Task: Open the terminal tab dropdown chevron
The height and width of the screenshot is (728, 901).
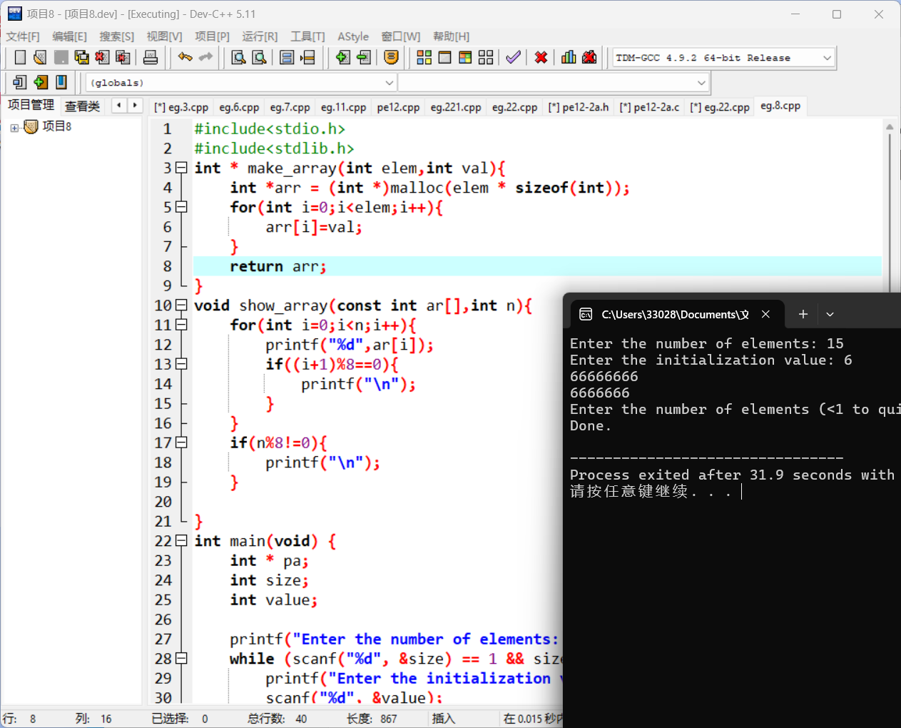Action: (x=830, y=314)
